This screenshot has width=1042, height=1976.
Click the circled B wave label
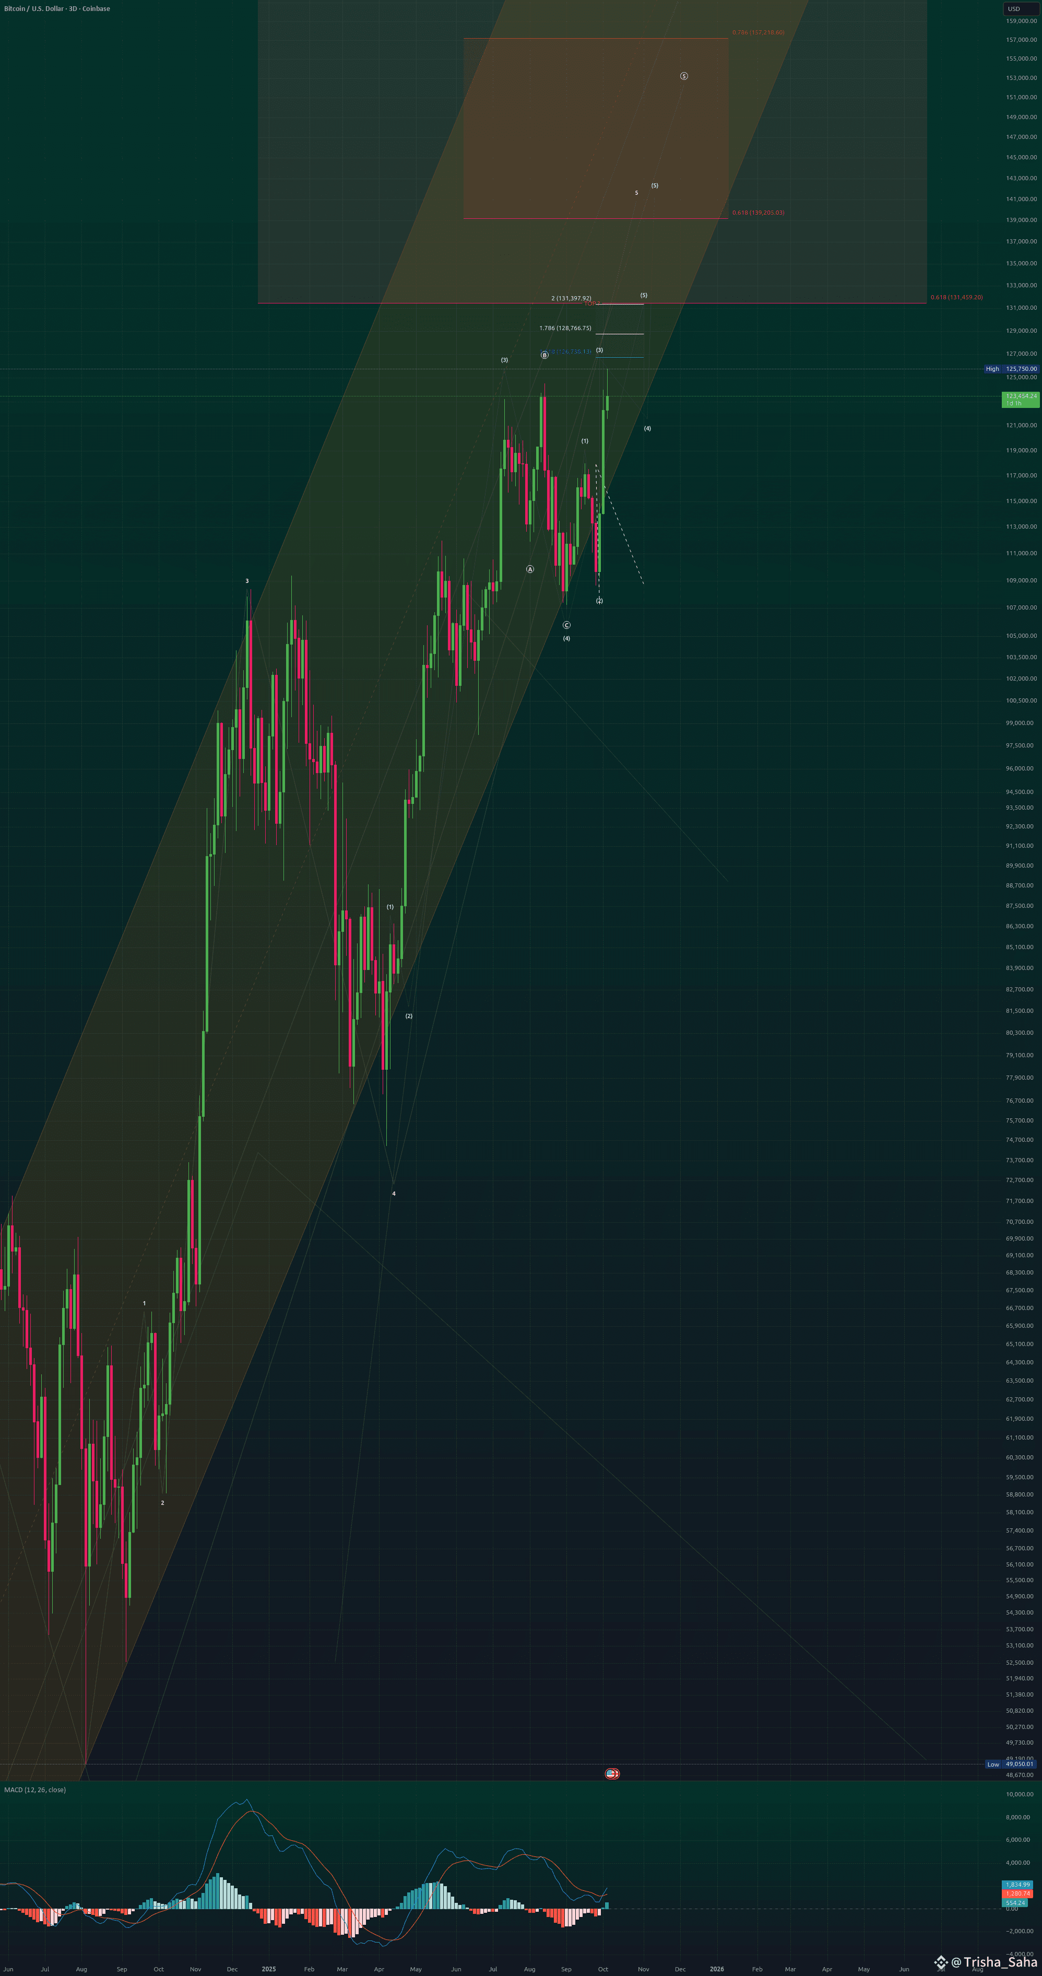coord(544,355)
